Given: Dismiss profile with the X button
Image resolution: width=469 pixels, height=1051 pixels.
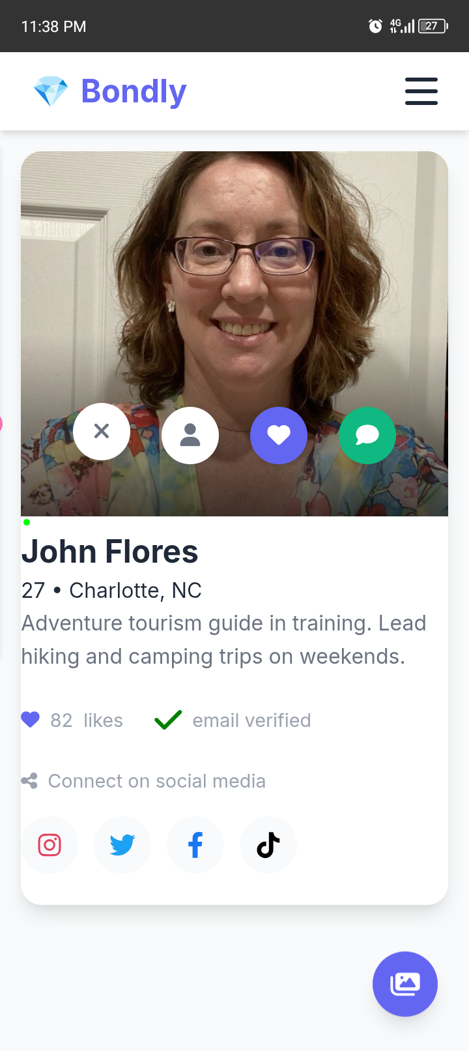Looking at the screenshot, I should tap(102, 431).
